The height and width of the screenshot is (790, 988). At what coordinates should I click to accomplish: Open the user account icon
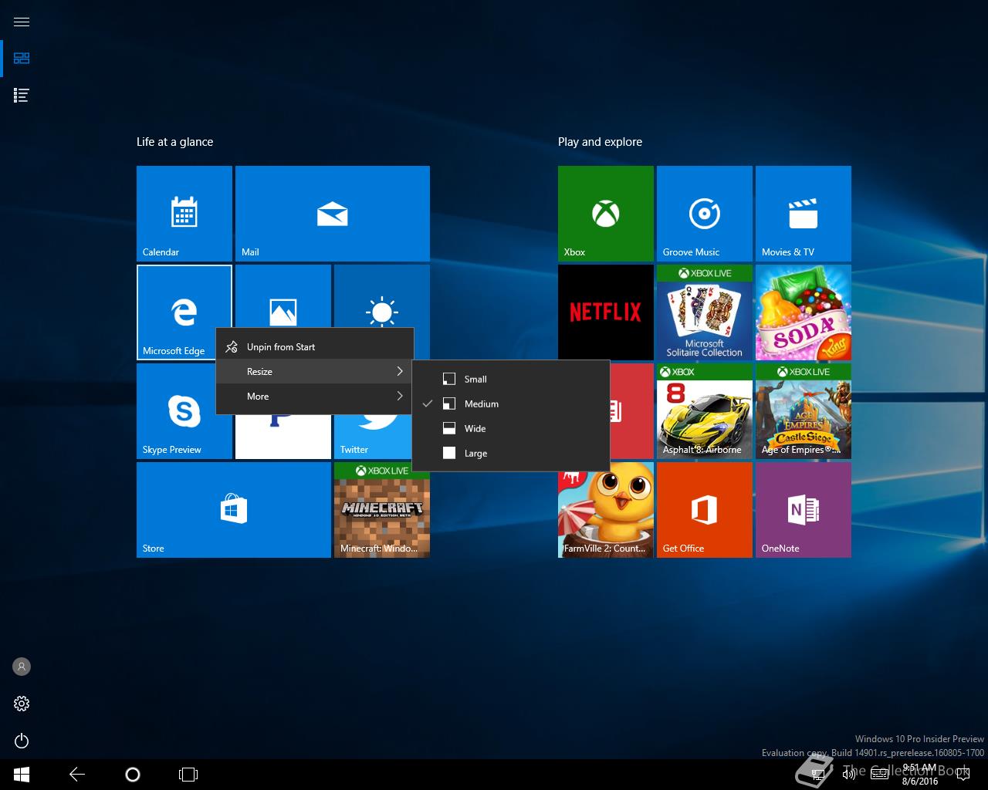click(x=22, y=667)
